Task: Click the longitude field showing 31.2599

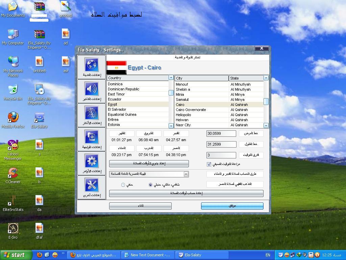Action: click(x=221, y=144)
